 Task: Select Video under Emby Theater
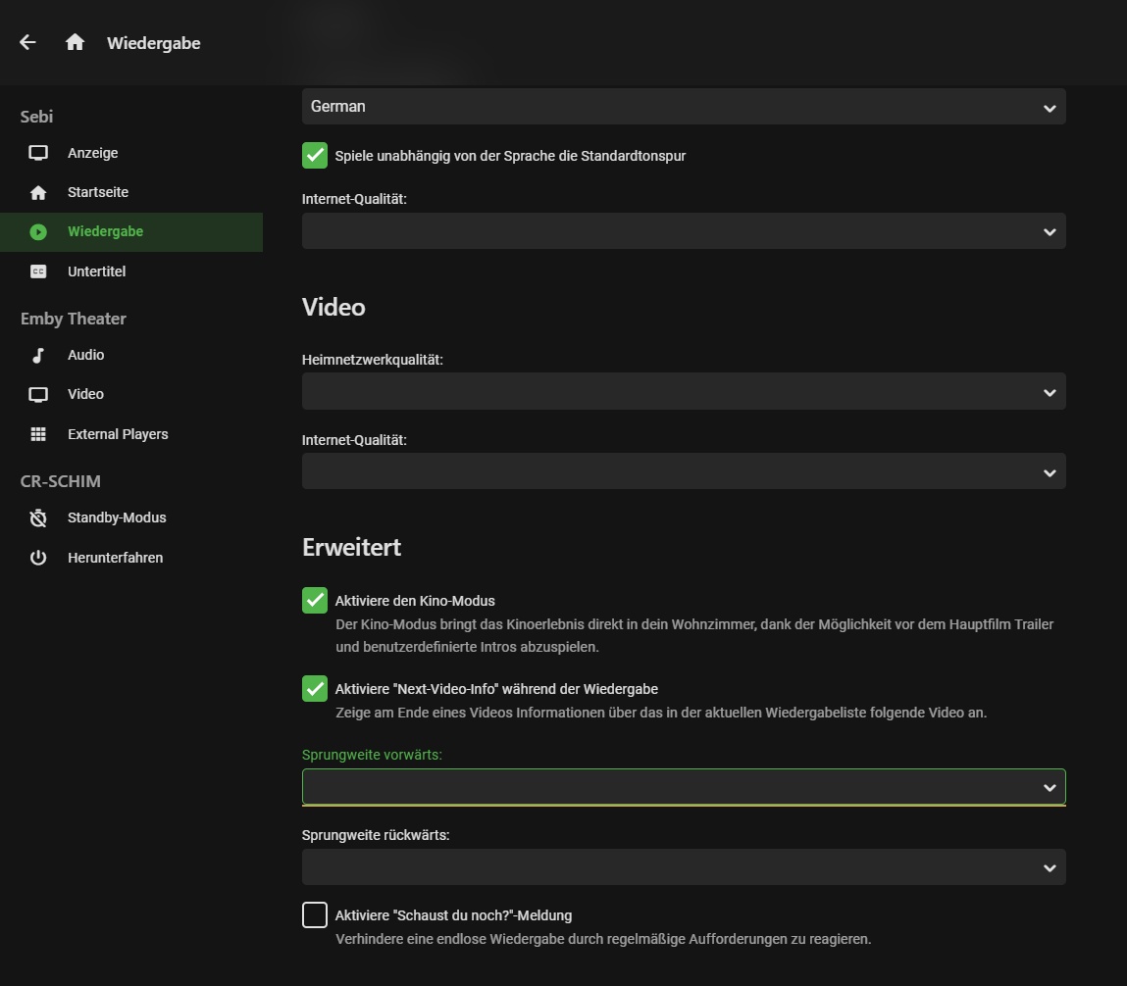pos(85,394)
